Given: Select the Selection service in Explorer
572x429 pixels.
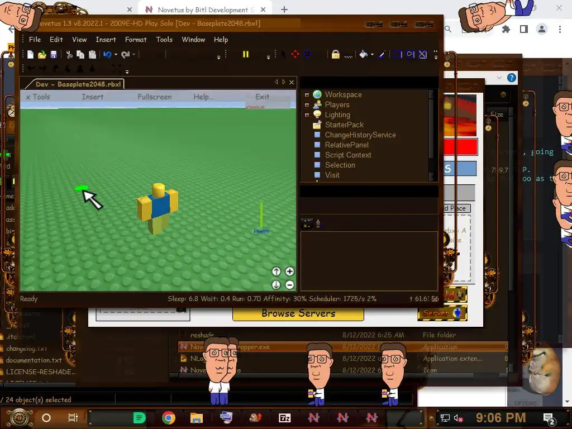Looking at the screenshot, I should click(340, 165).
